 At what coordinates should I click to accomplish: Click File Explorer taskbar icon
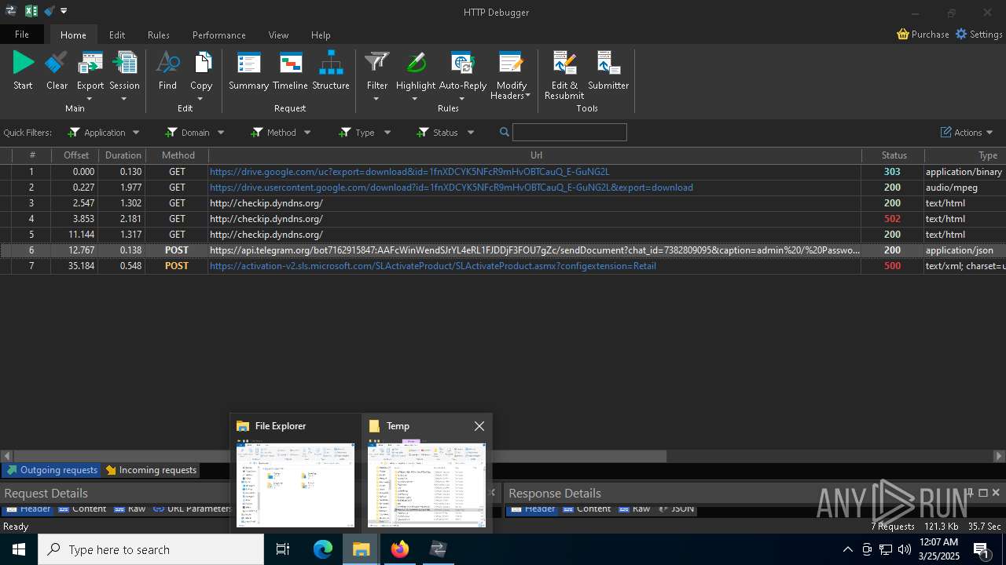pyautogui.click(x=362, y=549)
